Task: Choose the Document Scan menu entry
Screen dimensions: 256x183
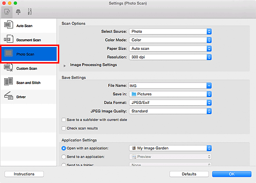Action: [28, 40]
